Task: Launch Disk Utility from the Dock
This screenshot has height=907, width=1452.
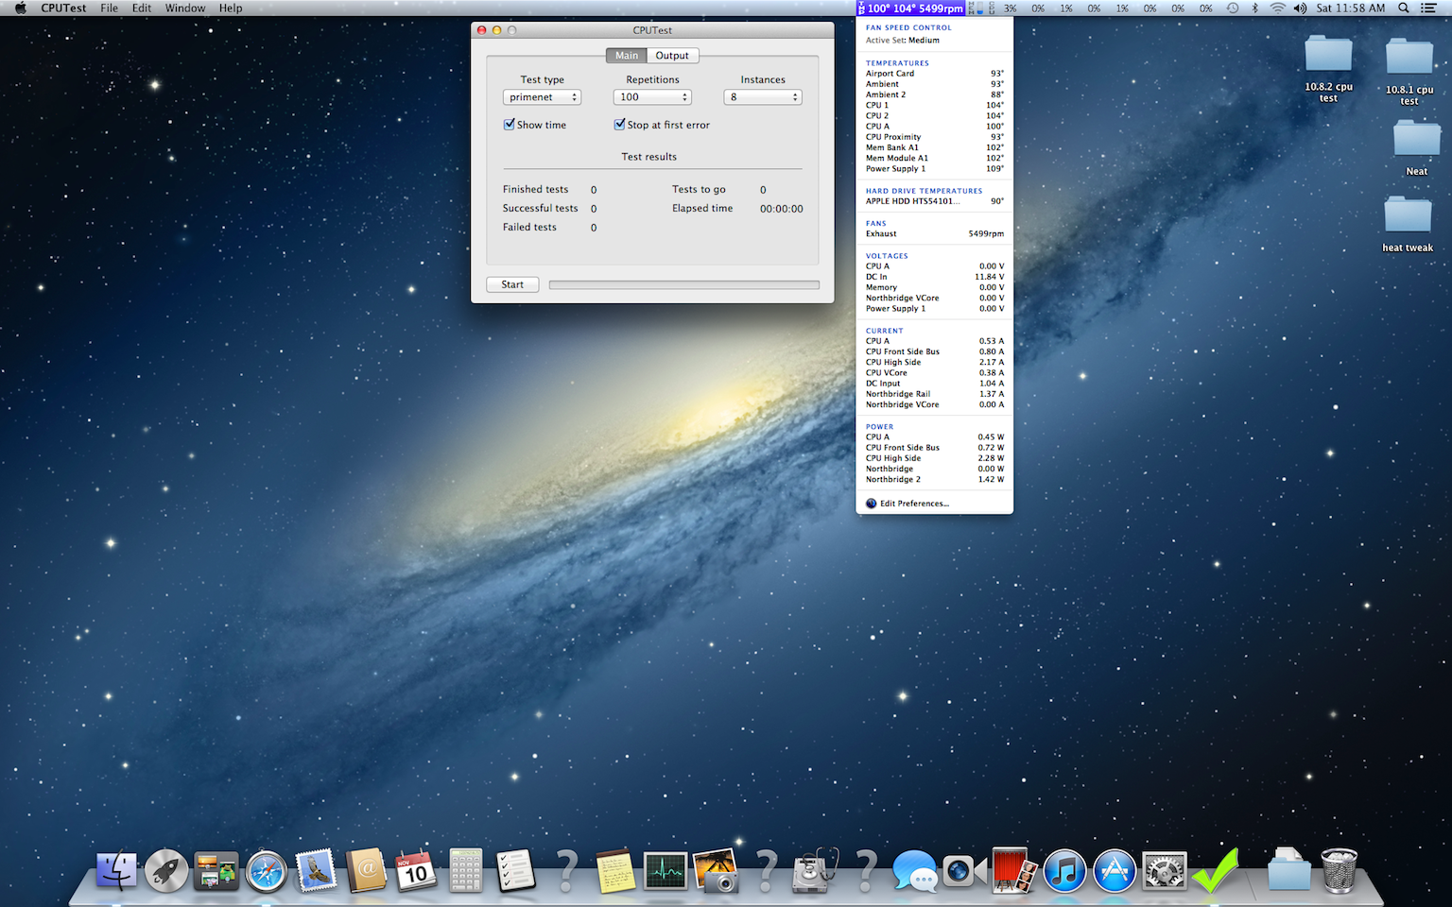Action: pos(814,870)
